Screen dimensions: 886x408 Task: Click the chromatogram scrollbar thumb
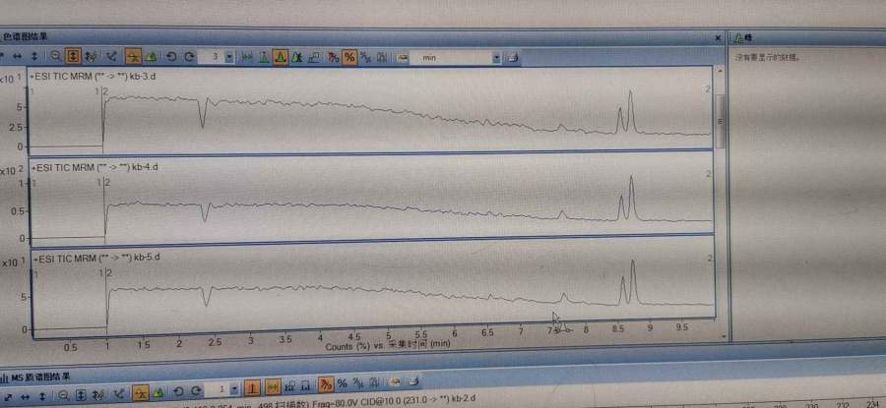(720, 120)
